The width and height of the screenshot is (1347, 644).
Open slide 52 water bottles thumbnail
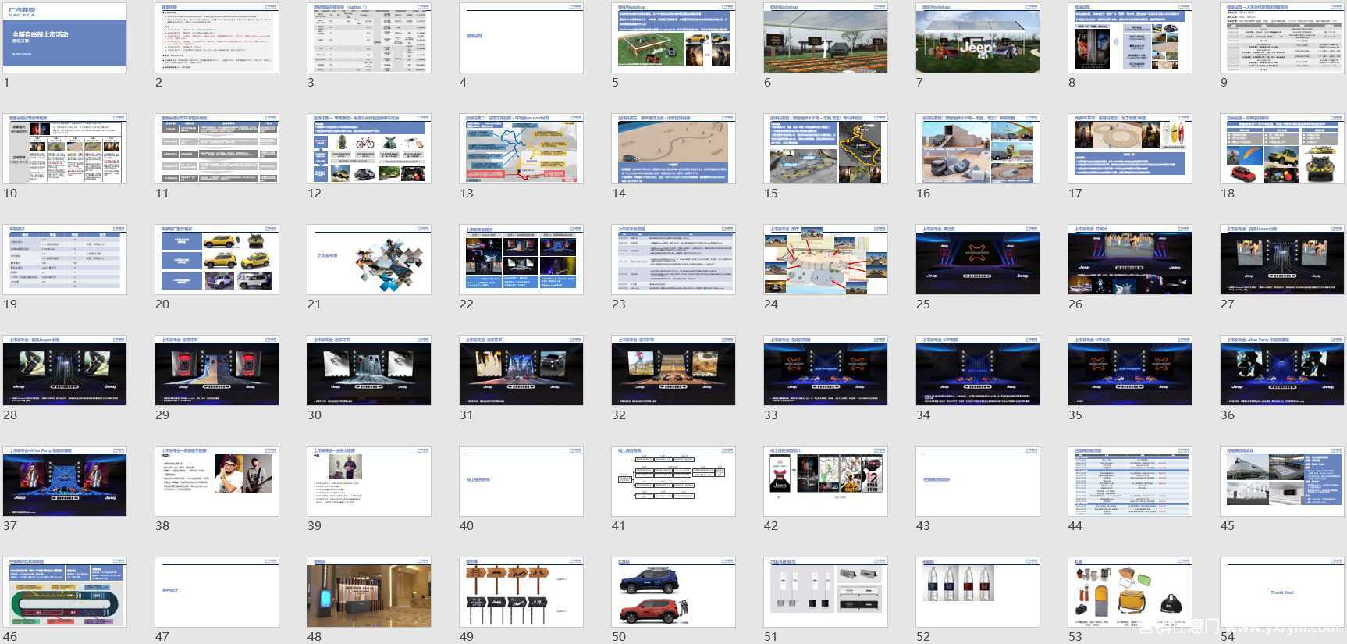(x=978, y=592)
